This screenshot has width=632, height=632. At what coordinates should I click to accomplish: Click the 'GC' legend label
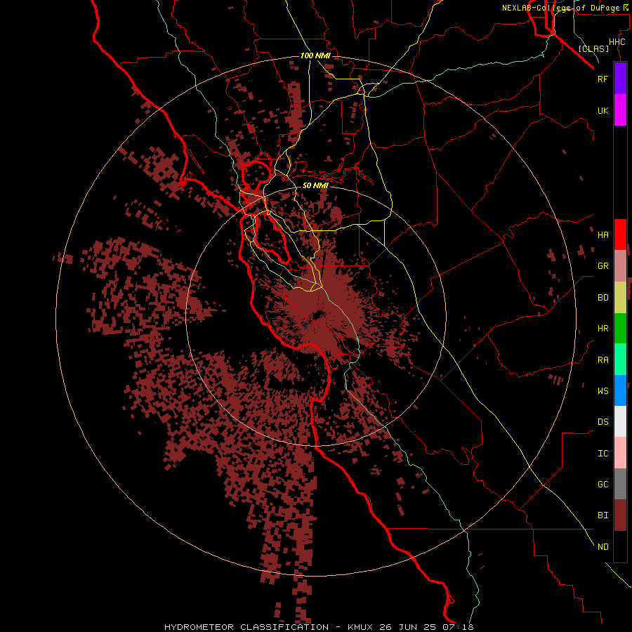(x=603, y=485)
